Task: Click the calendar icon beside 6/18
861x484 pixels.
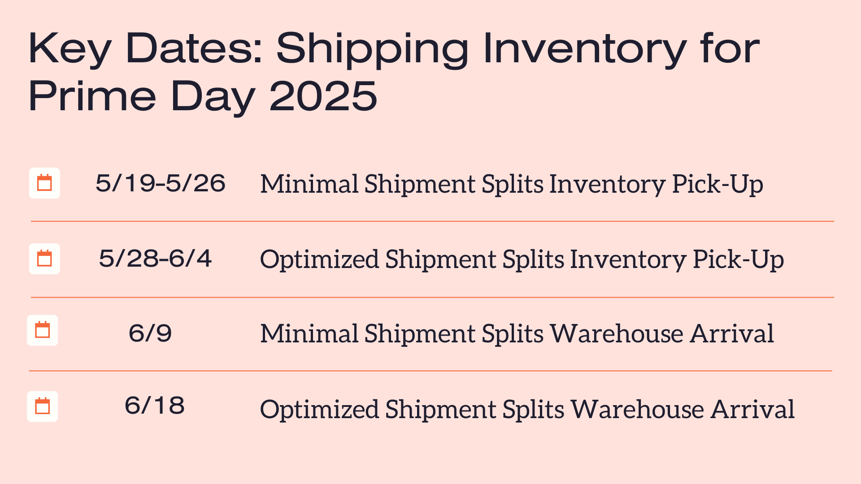Action: tap(43, 406)
